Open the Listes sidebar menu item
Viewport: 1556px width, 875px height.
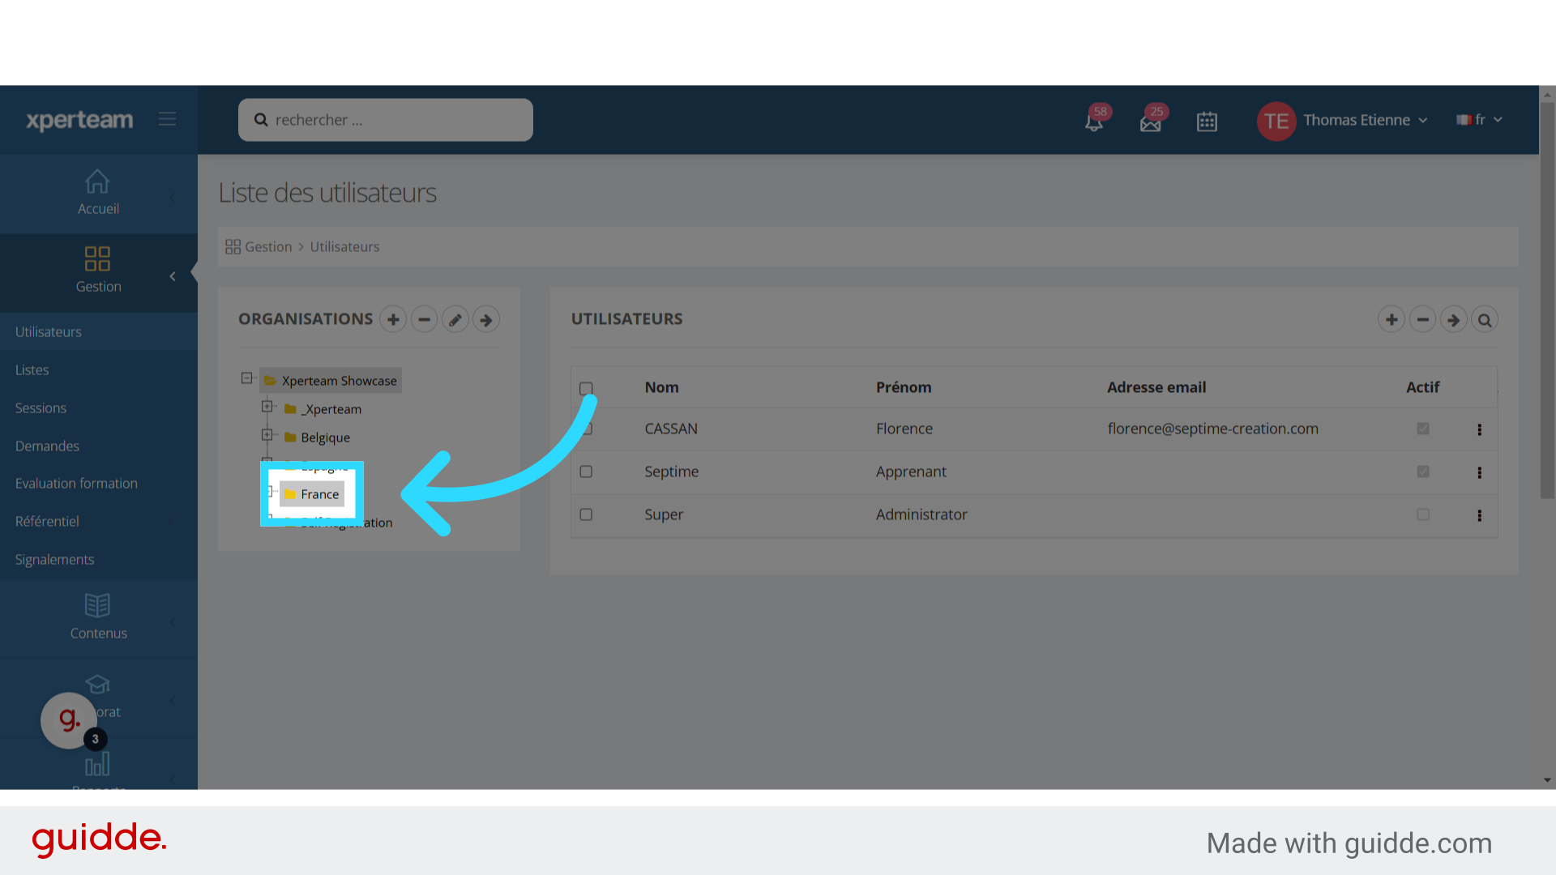(x=32, y=369)
